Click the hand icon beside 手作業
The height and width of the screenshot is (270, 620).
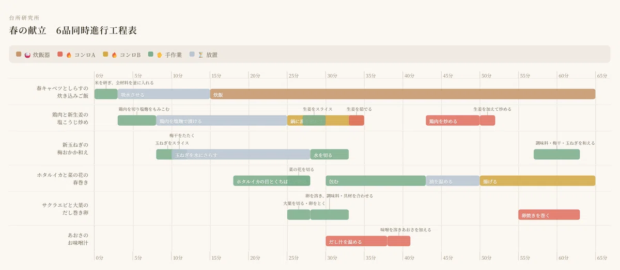pyautogui.click(x=160, y=54)
